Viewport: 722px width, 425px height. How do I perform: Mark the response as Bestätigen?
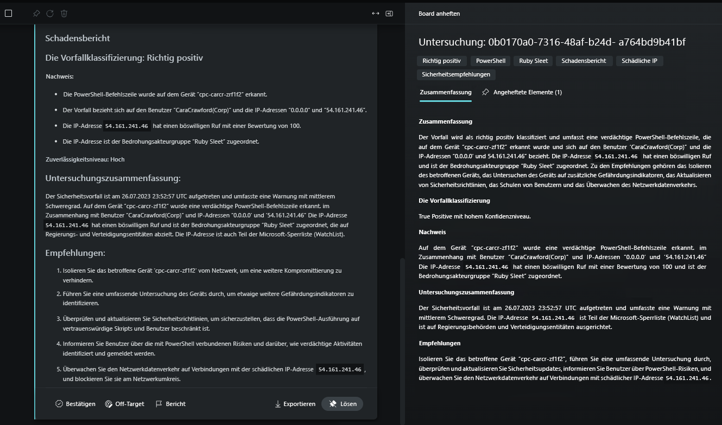click(75, 404)
